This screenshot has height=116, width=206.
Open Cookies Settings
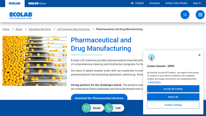[x=173, y=105]
